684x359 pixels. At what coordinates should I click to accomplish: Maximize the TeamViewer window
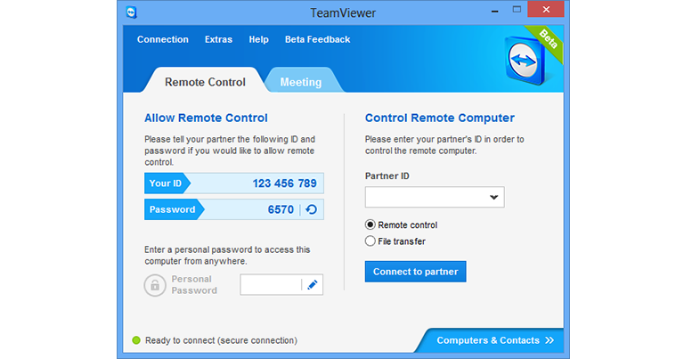tap(517, 9)
